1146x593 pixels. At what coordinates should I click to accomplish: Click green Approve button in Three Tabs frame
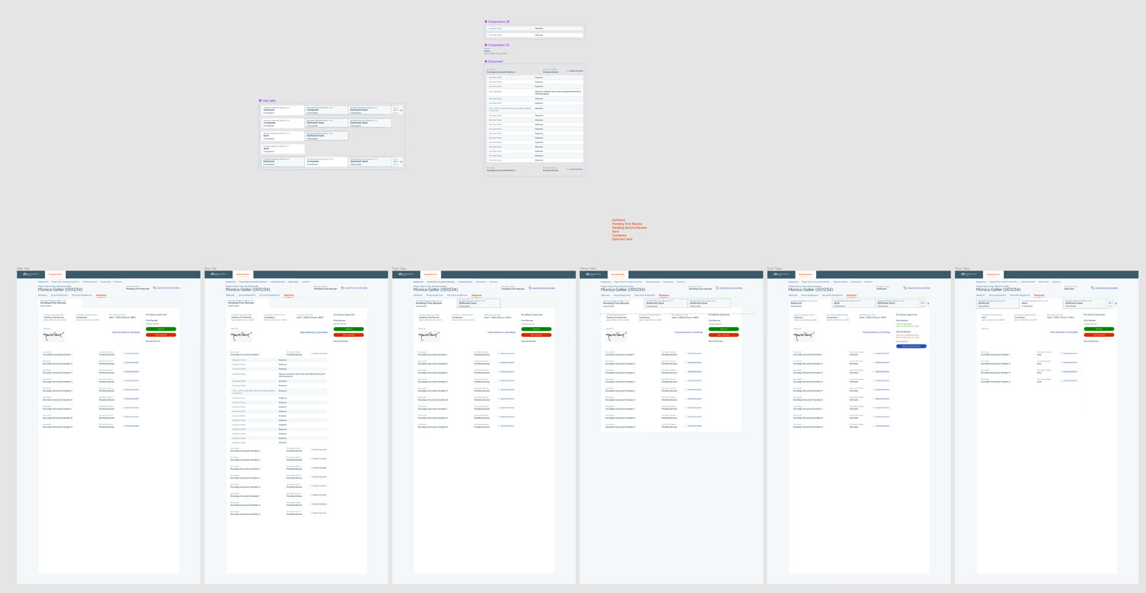click(x=724, y=329)
